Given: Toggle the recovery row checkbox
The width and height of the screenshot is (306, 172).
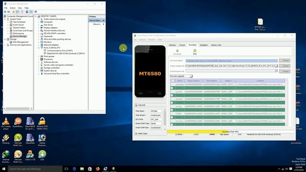Looking at the screenshot, I should pos(172,121).
